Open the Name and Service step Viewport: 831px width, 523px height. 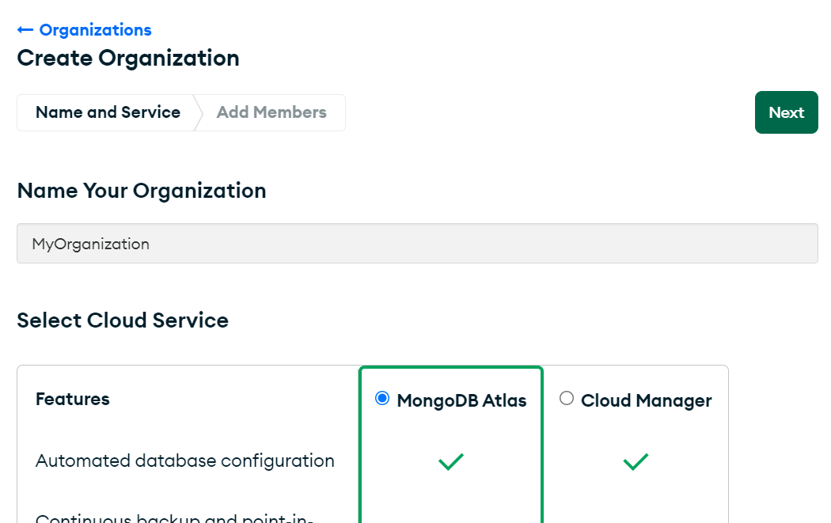(108, 112)
